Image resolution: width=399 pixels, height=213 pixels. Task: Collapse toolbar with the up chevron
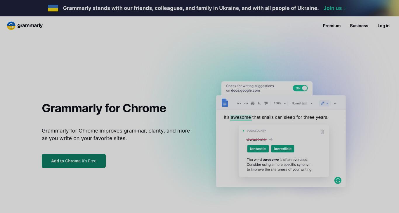pos(335,103)
